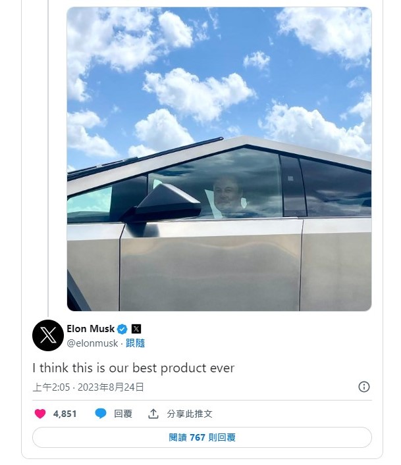The height and width of the screenshot is (465, 401).
Task: Click the reply speech bubble icon
Action: click(101, 414)
